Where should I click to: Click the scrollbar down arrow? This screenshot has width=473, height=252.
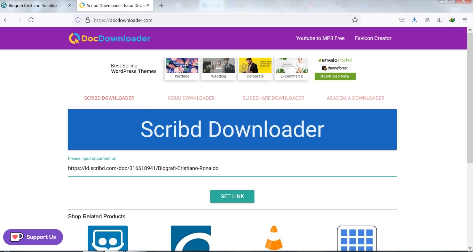[x=470, y=247]
